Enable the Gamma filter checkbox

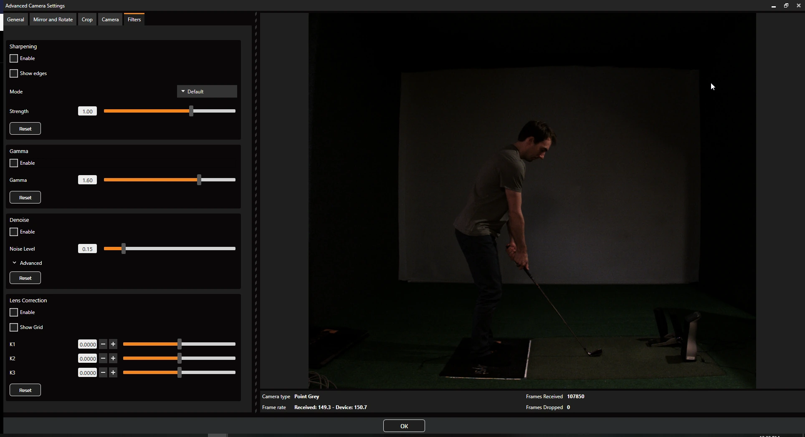pyautogui.click(x=14, y=163)
